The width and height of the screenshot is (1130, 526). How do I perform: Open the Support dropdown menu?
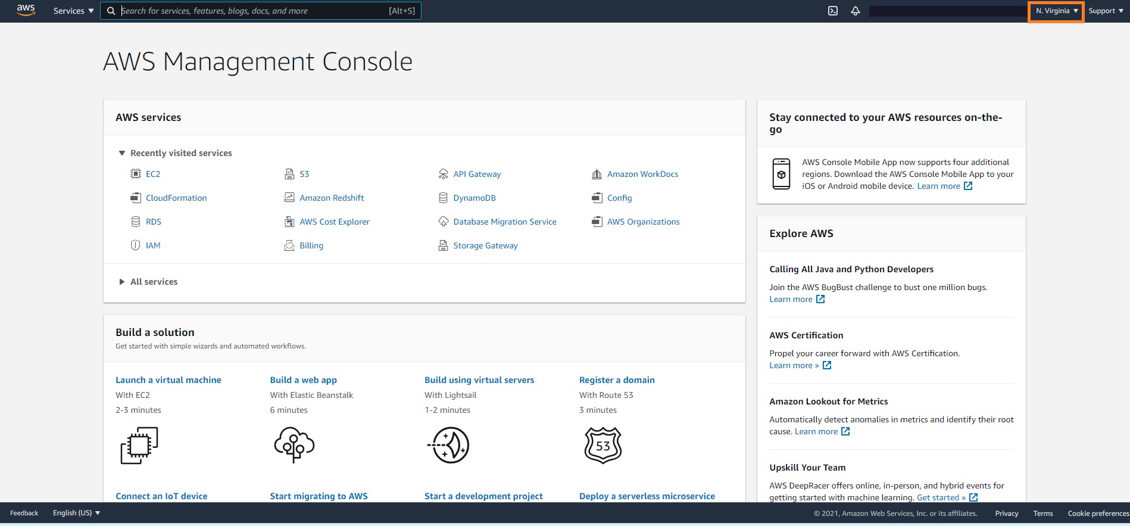coord(1106,11)
